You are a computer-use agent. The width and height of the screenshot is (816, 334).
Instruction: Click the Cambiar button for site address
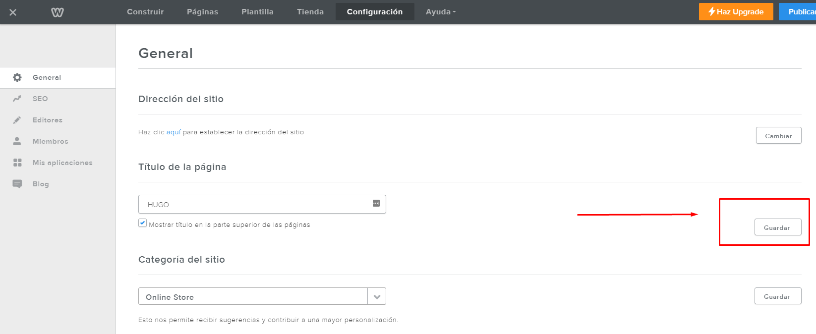pos(778,136)
